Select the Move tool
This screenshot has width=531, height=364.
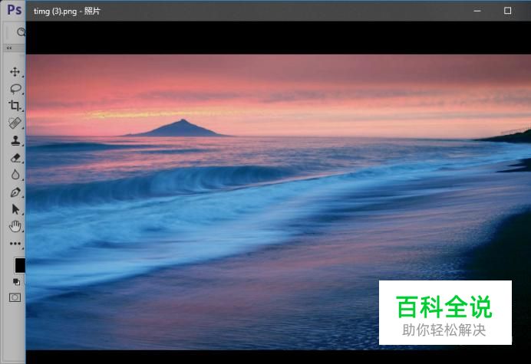[x=15, y=72]
